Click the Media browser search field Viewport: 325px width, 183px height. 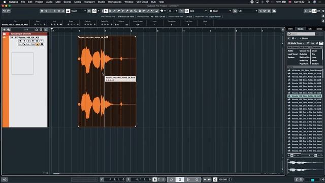[302, 34]
